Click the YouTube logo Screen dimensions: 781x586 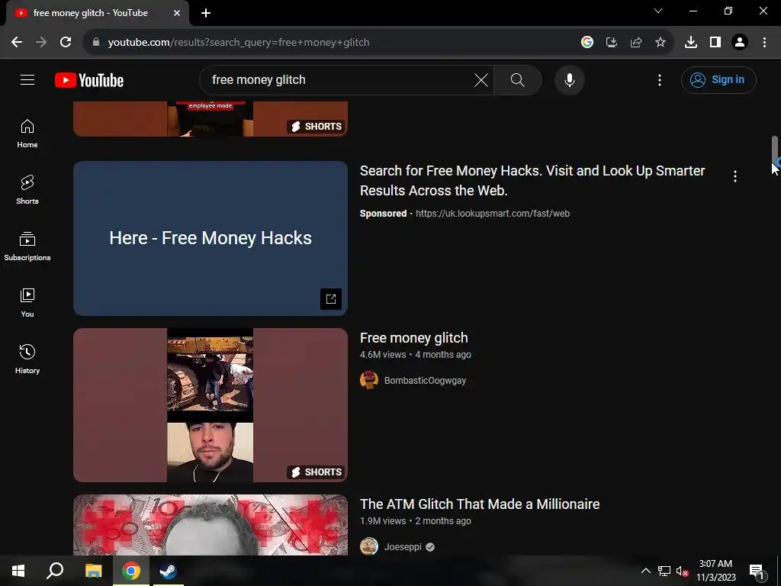pos(89,80)
